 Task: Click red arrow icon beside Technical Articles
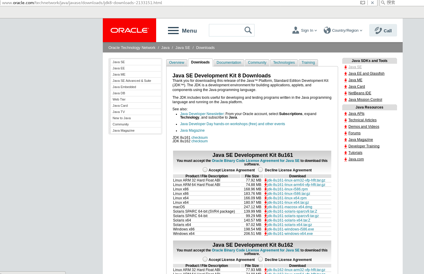coord(345,120)
